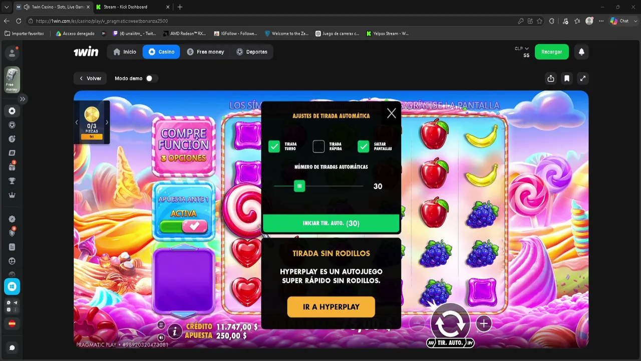
Task: Click the 1win logo
Action: tap(86, 52)
